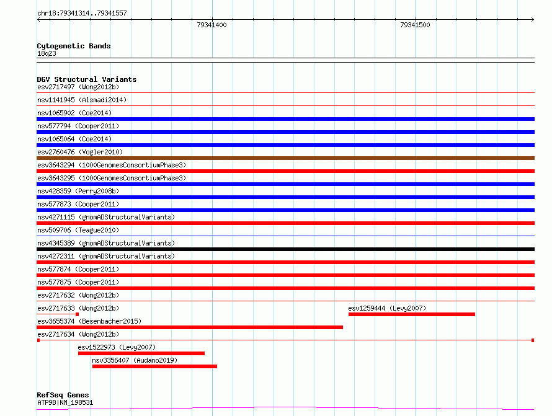Open variant esv2760476 (Vogler2010) label
Viewport: 552px width, 416px height.
tap(80, 152)
